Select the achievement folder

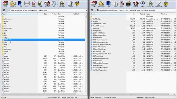[x=8, y=19]
